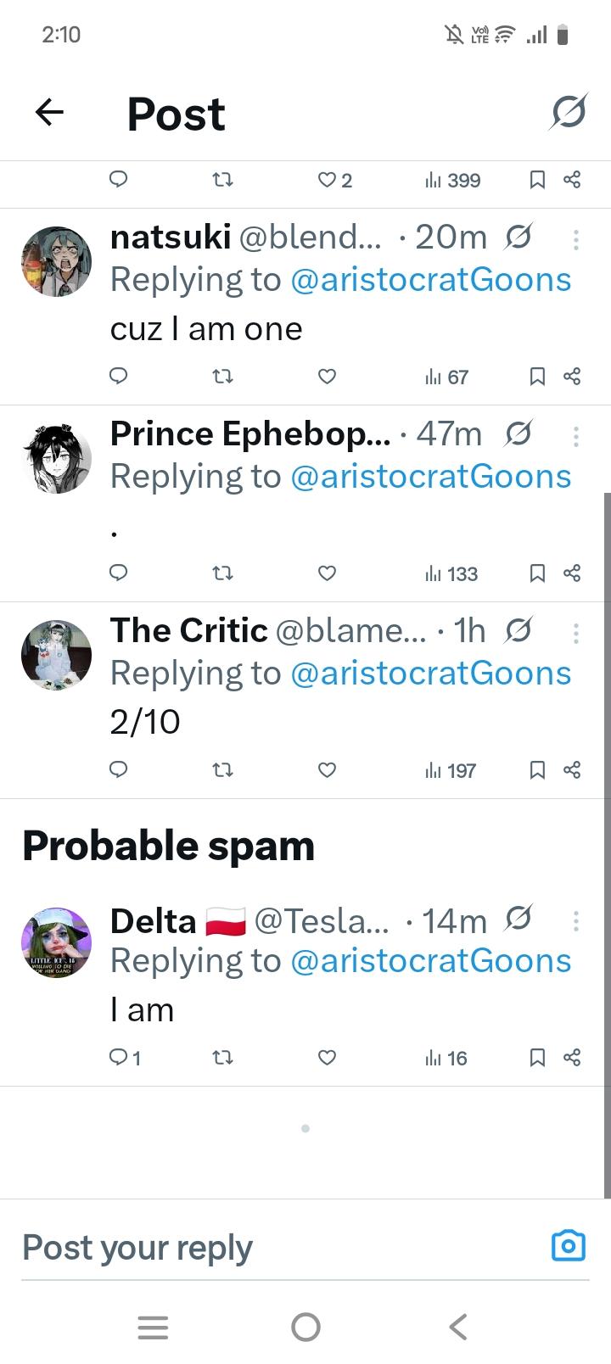
Task: Open camera icon in reply composer
Action: pyautogui.click(x=568, y=1245)
